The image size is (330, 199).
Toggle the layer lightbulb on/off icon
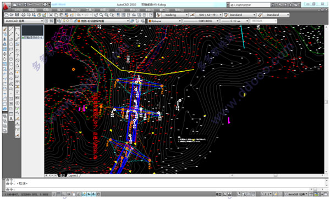(64, 21)
